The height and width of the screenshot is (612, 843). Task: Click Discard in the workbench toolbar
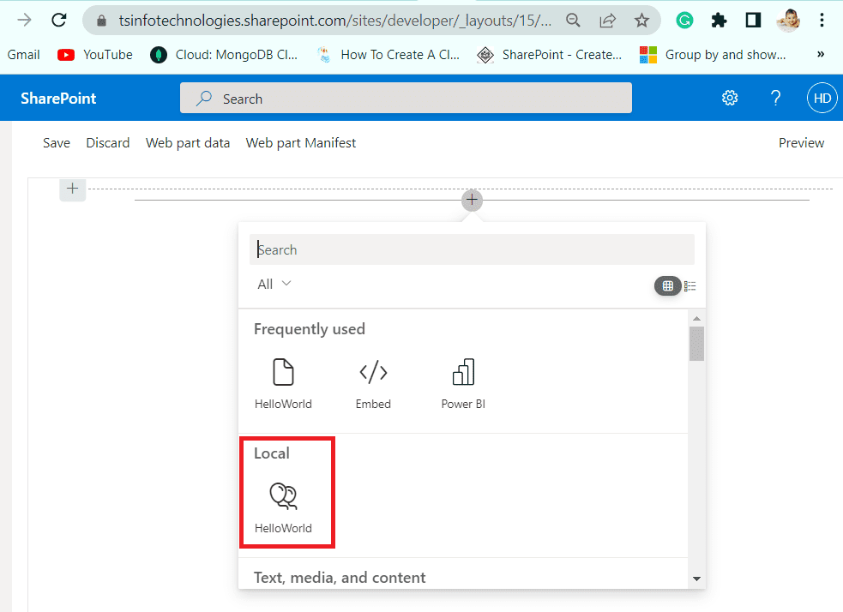[107, 143]
